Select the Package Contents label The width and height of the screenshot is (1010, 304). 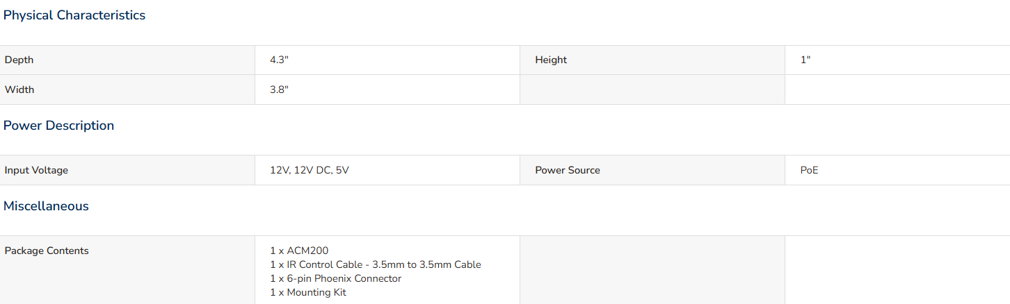pos(47,251)
